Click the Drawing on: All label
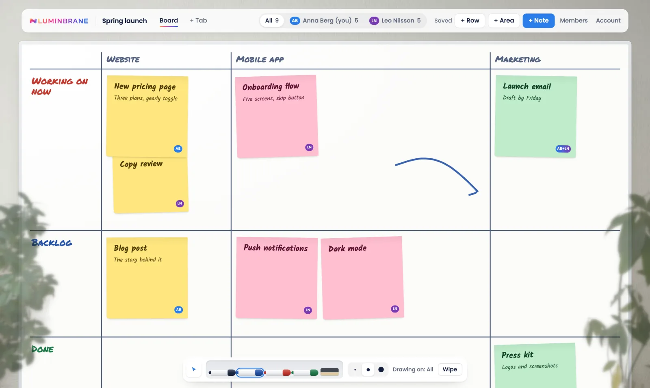This screenshot has width=650, height=388. pos(413,369)
